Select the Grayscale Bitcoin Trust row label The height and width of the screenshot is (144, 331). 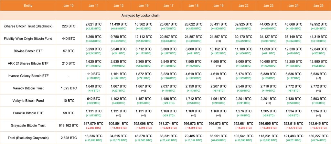(28, 125)
